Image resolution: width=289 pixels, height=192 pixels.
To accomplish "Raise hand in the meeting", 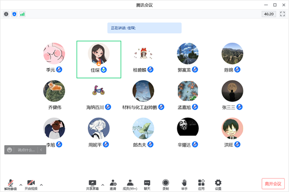I will (184, 185).
